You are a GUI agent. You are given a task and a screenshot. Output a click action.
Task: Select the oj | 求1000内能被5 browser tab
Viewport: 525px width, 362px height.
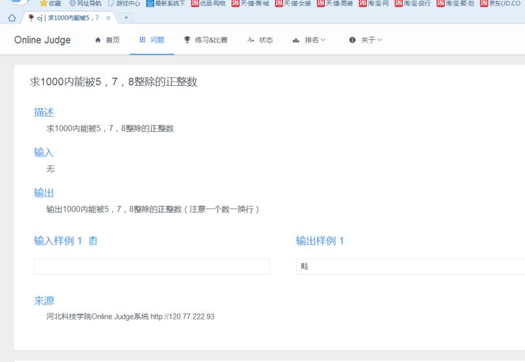pyautogui.click(x=68, y=18)
